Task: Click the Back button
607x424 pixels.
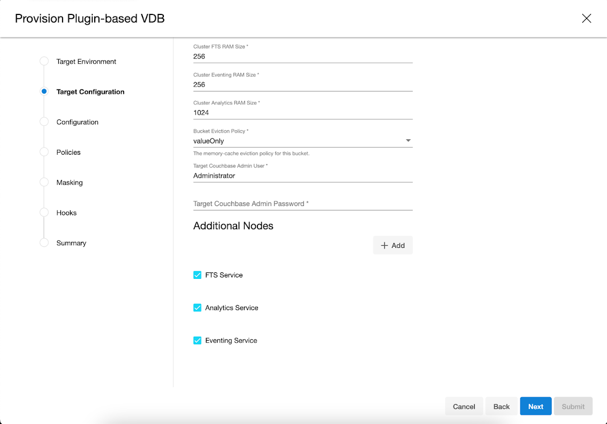Action: 501,406
